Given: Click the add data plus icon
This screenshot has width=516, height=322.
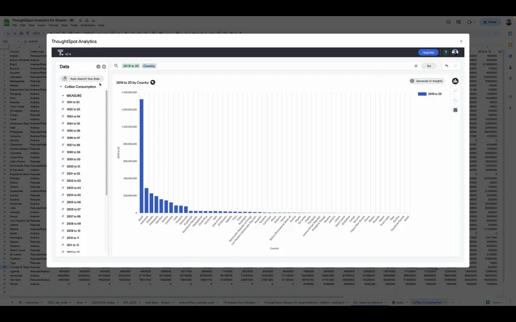Looking at the screenshot, I should 98,67.
